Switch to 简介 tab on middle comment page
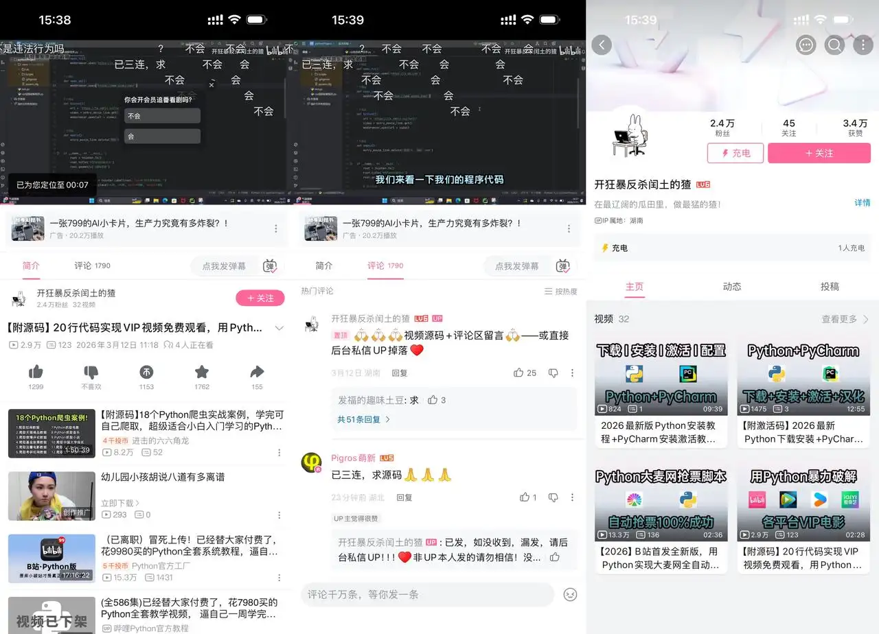The height and width of the screenshot is (634, 879). pos(324,266)
